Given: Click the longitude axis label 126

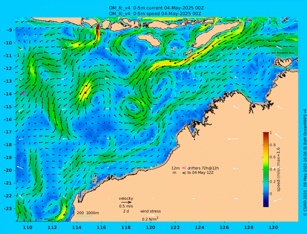Looking at the screenshot, I should [x=224, y=228].
